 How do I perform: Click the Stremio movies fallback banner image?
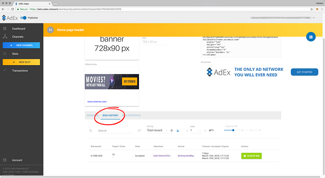pos(112,82)
